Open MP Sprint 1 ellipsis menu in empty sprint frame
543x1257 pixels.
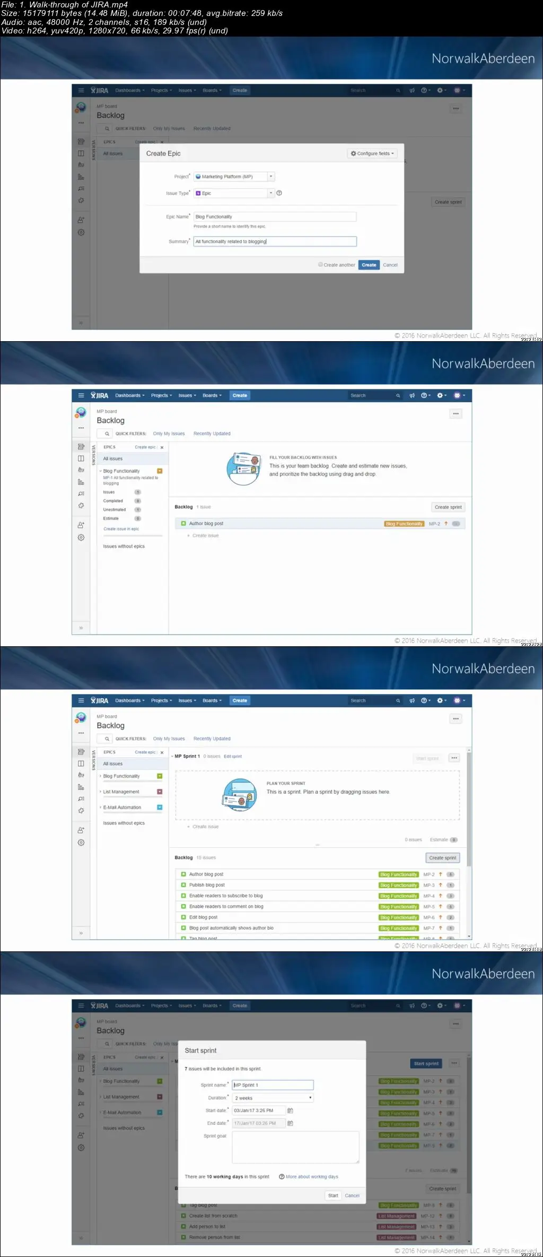(454, 758)
